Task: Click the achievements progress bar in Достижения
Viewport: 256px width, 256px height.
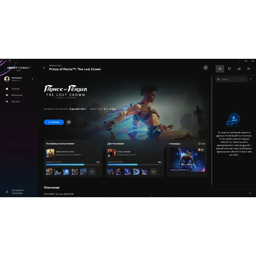Action: [134, 164]
